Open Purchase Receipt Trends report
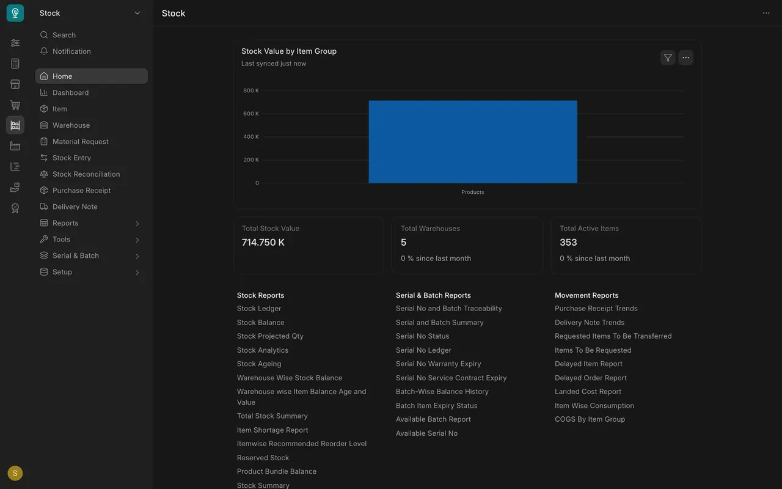This screenshot has width=782, height=489. [x=596, y=309]
